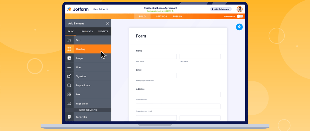Click the Form Builder label

point(99,9)
